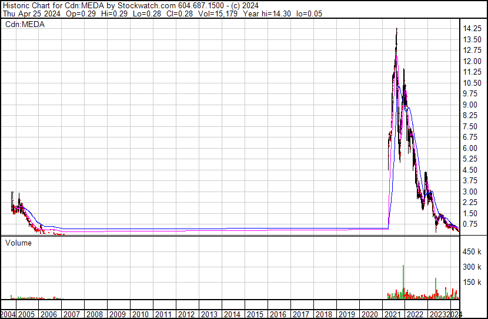Click the 450 k volume axis label
This screenshot has width=488, height=319.
472,253
